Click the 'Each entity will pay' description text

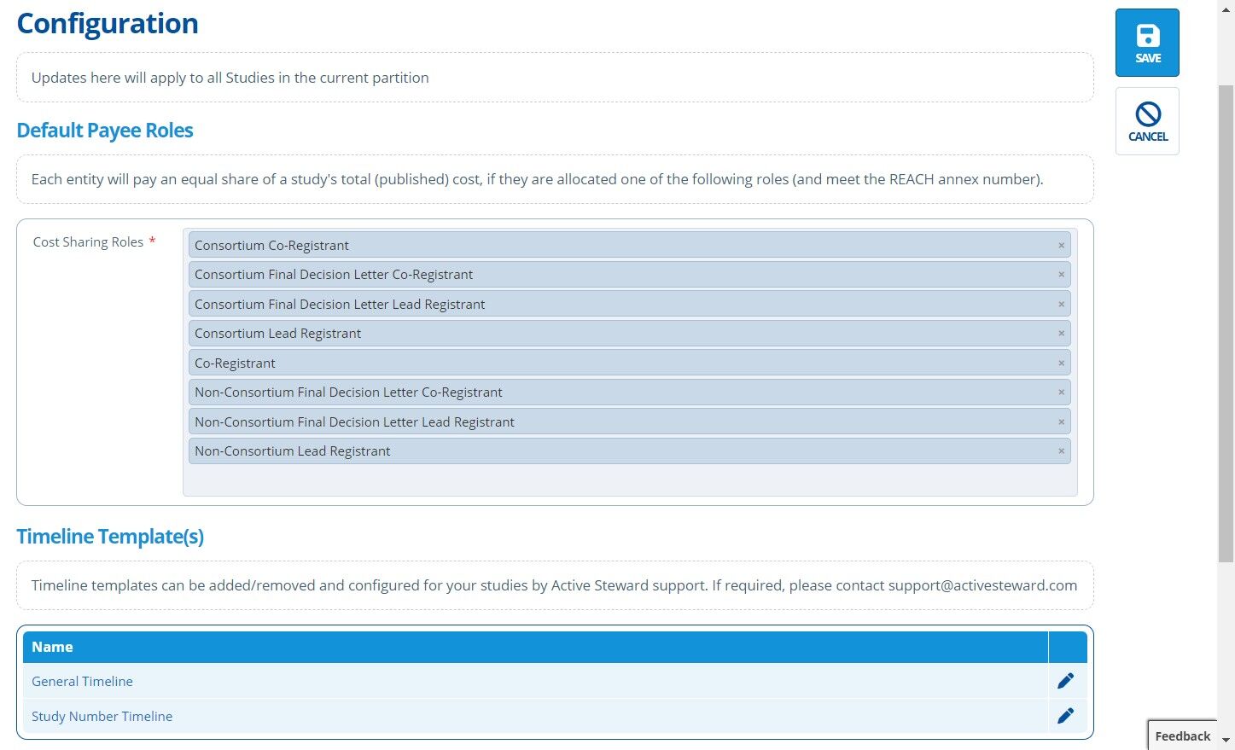point(538,179)
